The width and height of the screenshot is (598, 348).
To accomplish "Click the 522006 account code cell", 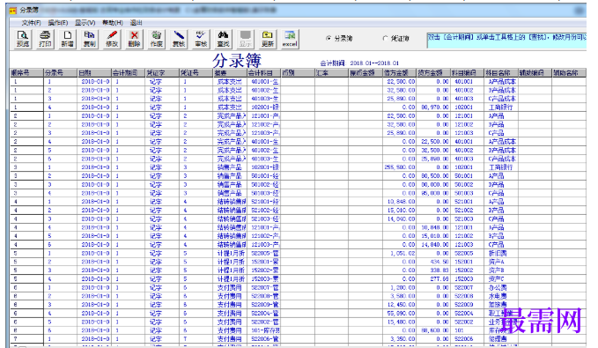I will point(467,339).
